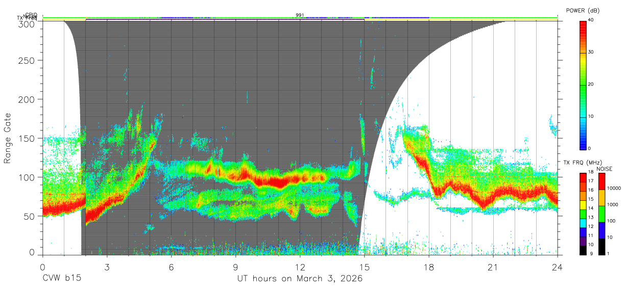This screenshot has width=627, height=289.
Task: Pick the purple 10-11 MHz TX FRQ swatch
Action: (x=583, y=241)
